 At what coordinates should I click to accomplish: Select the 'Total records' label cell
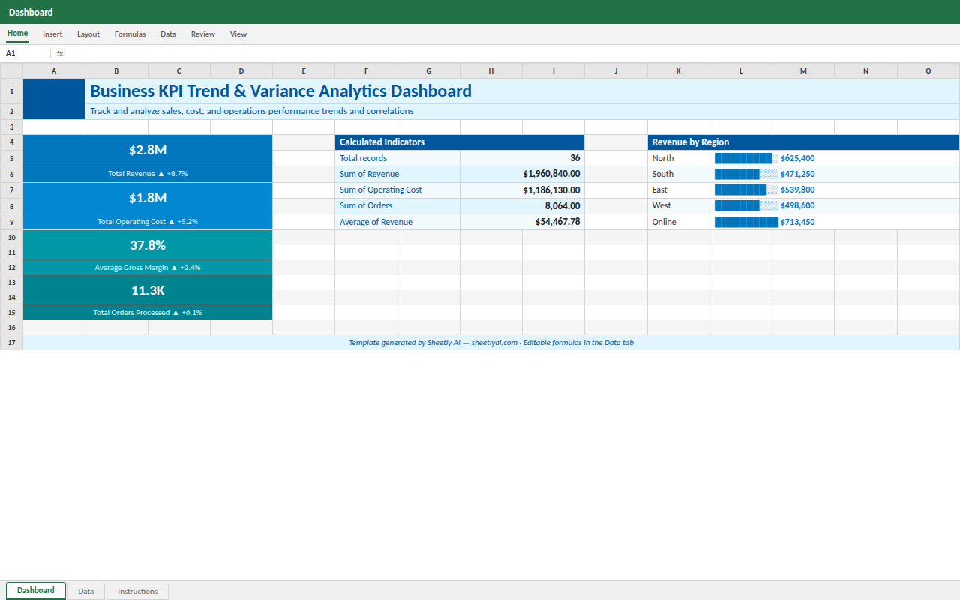397,158
